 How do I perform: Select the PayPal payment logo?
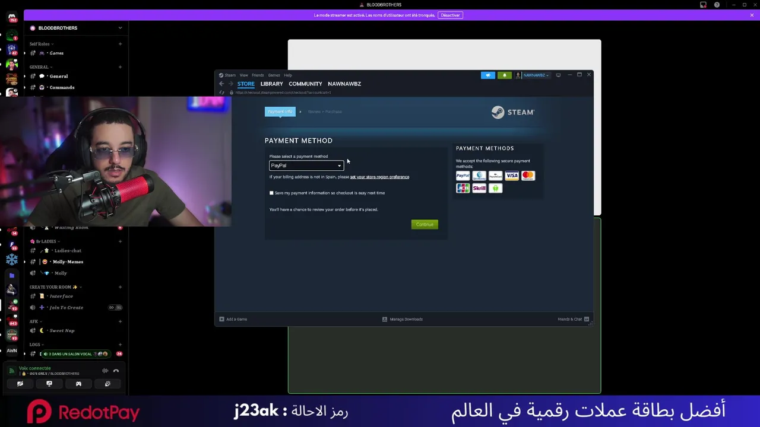(463, 176)
